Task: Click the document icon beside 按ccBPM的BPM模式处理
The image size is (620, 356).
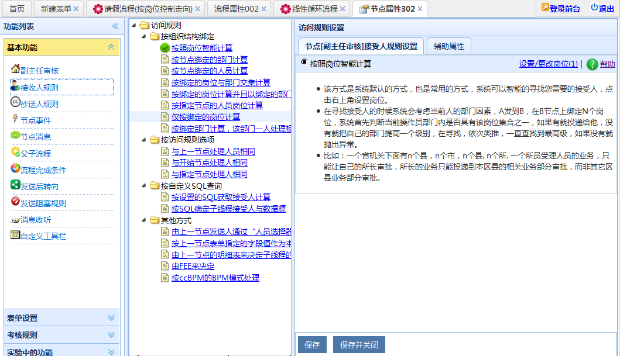Action: pos(165,278)
